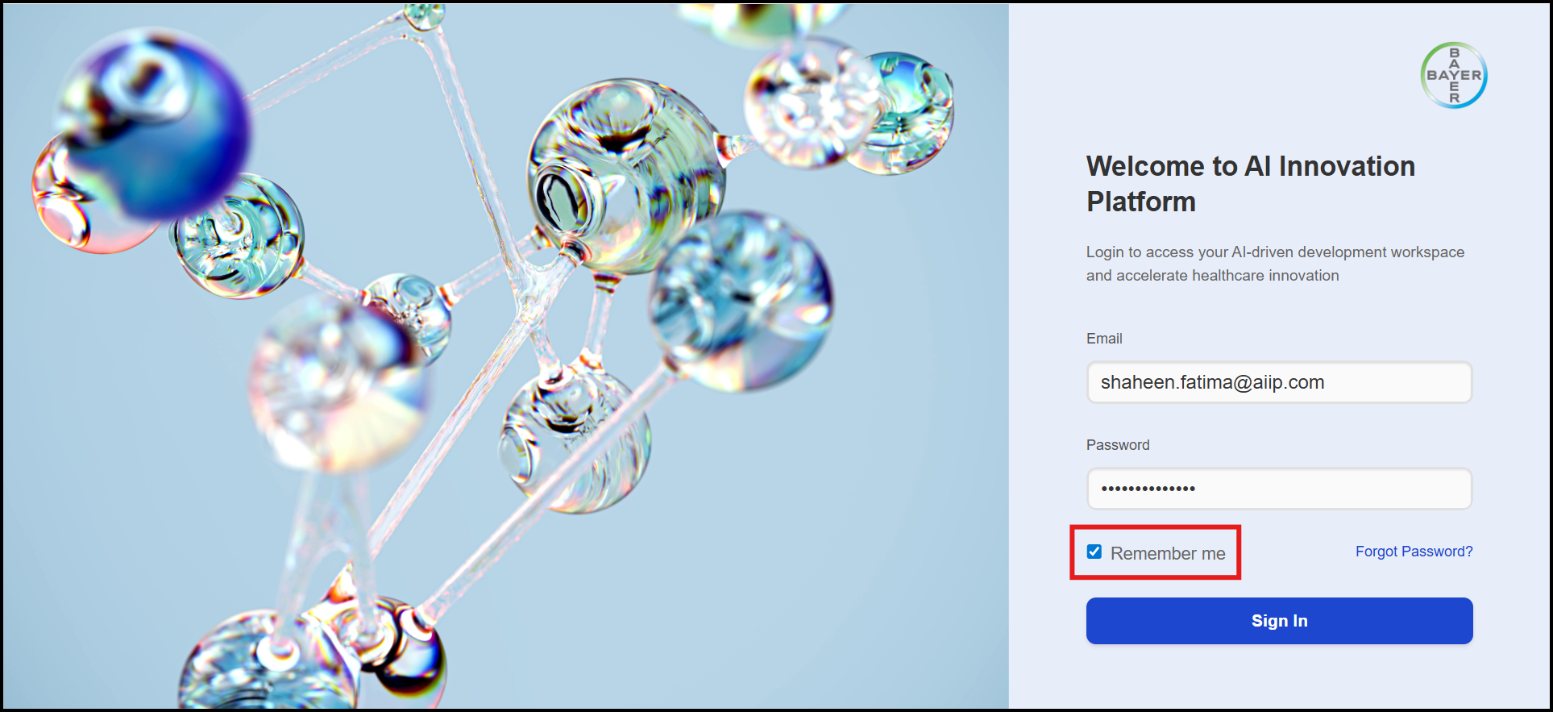Click the Sign In button
This screenshot has width=1553, height=712.
pyautogui.click(x=1279, y=621)
